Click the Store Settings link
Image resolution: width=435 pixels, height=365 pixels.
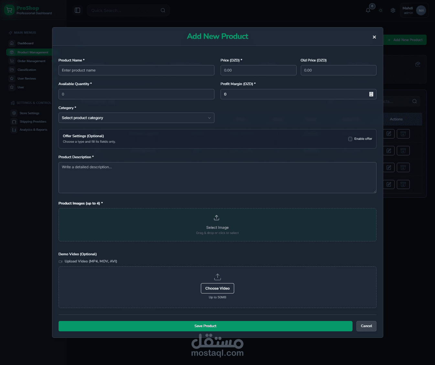[x=29, y=113]
